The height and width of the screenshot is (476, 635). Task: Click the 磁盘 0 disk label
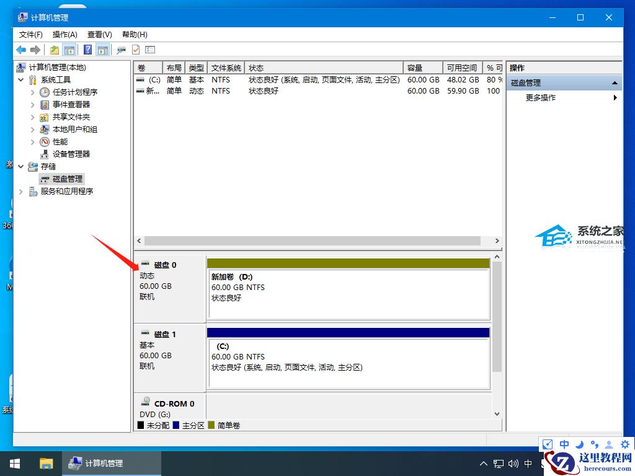[x=165, y=265]
